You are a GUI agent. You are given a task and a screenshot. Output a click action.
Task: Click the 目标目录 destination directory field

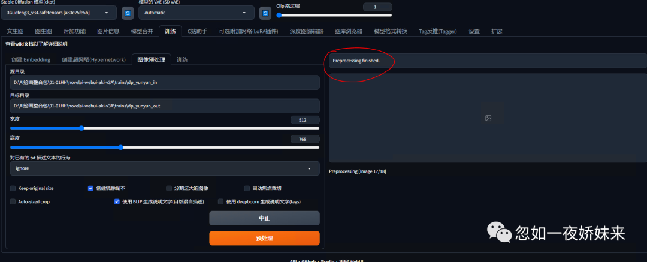(x=165, y=106)
